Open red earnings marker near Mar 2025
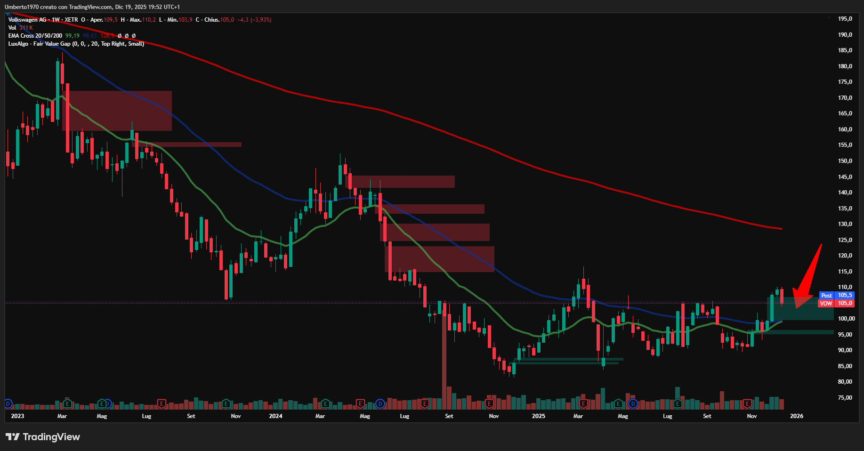The height and width of the screenshot is (451, 864). pyautogui.click(x=583, y=403)
